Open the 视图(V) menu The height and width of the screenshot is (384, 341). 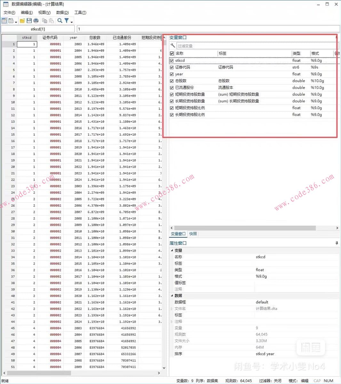tap(44, 12)
